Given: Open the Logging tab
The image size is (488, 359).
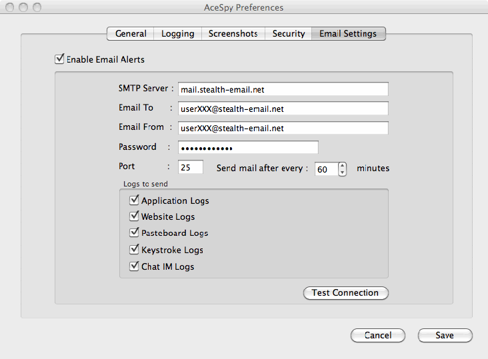Looking at the screenshot, I should (177, 33).
